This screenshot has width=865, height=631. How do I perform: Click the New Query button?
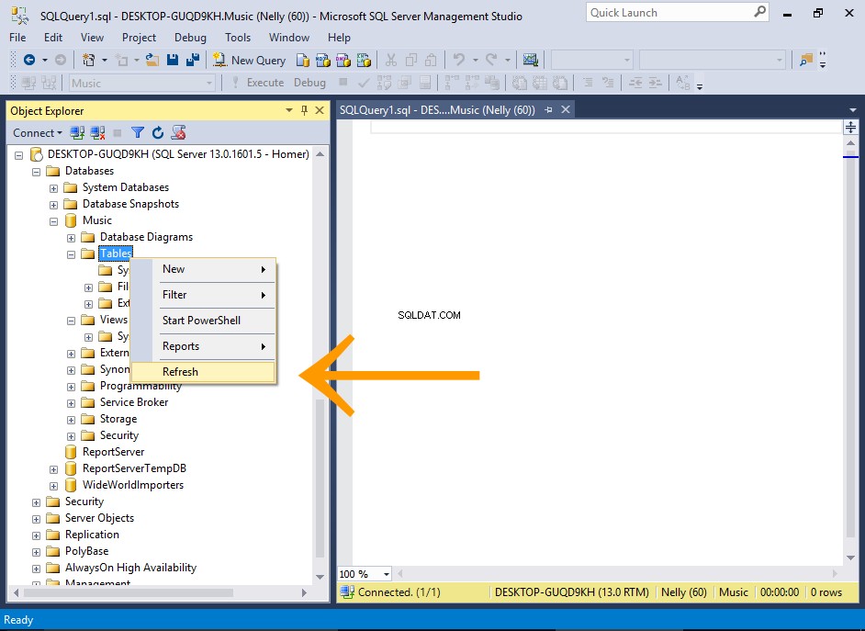[250, 60]
